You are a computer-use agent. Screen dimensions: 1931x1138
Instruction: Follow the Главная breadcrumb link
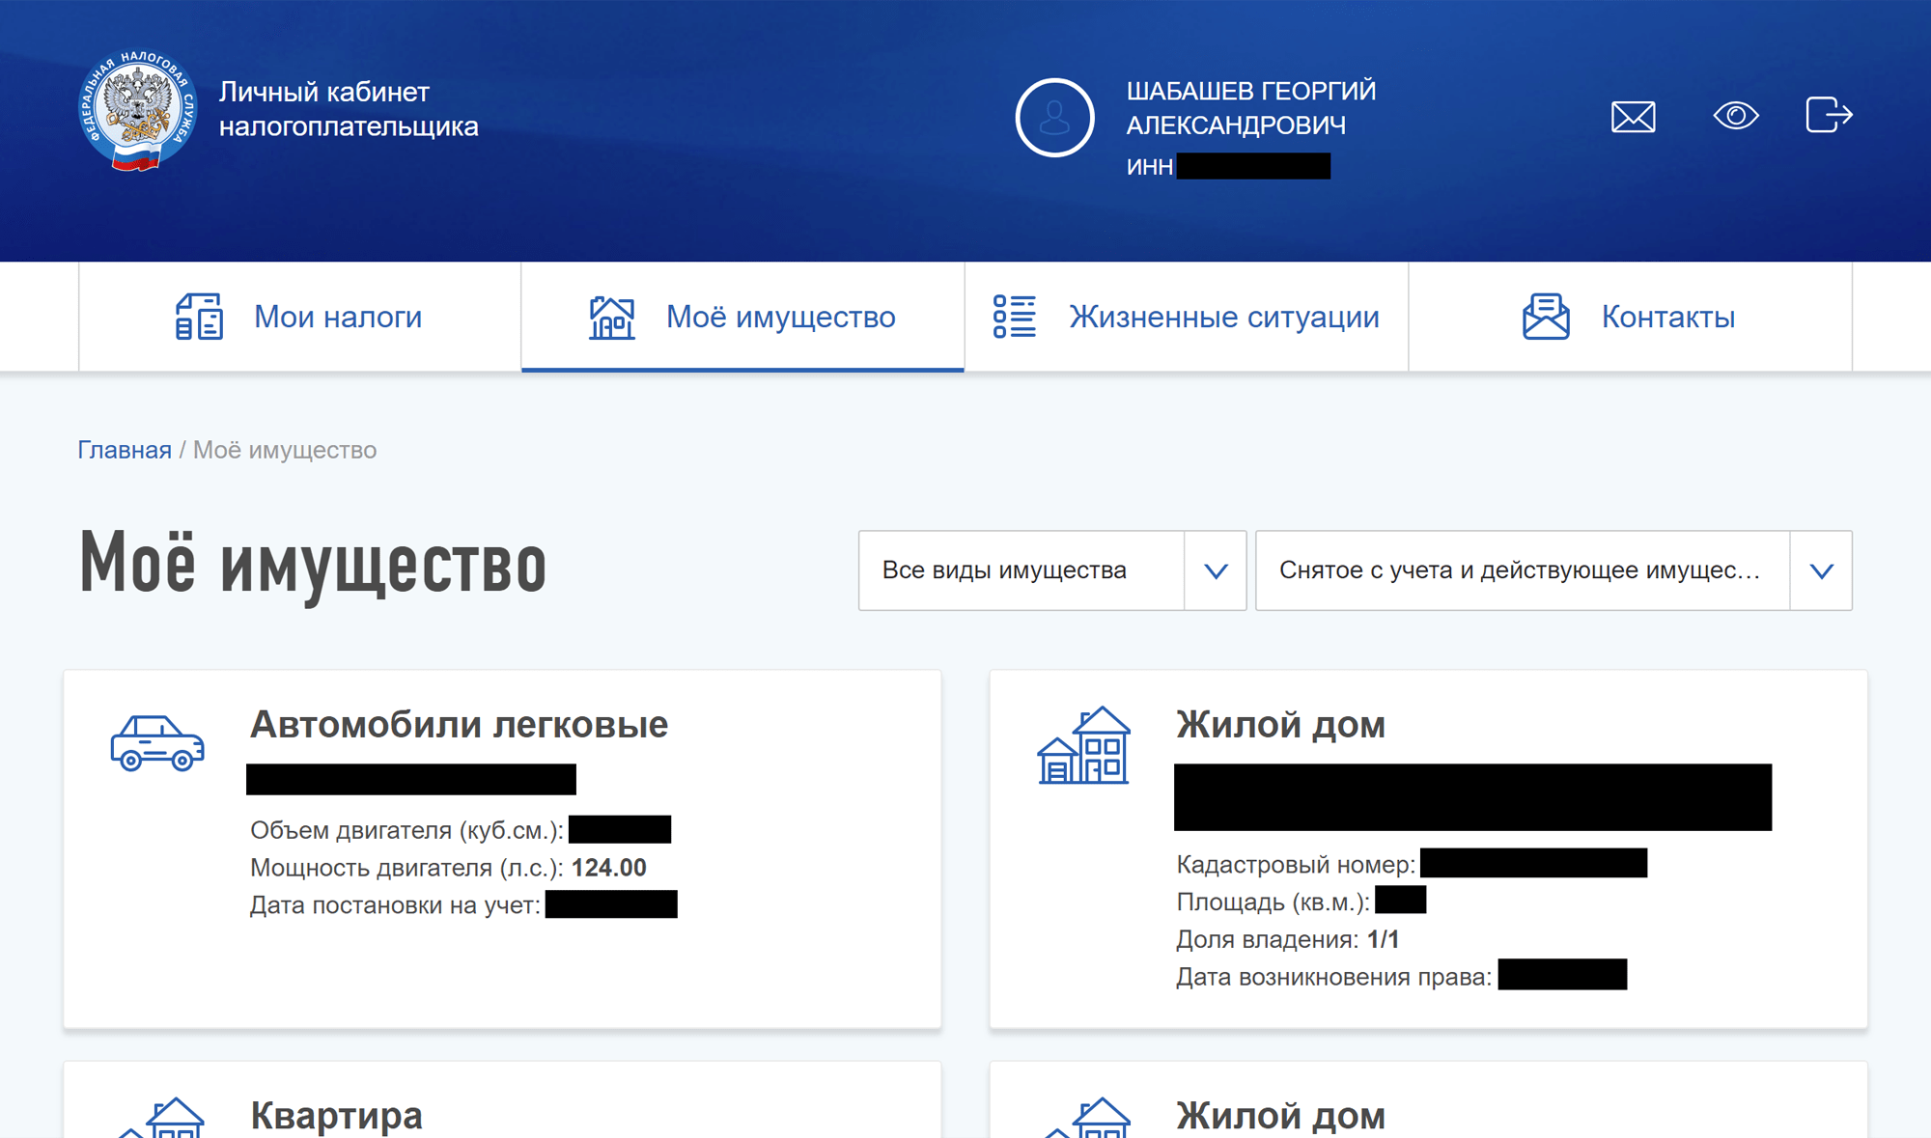[x=125, y=450]
